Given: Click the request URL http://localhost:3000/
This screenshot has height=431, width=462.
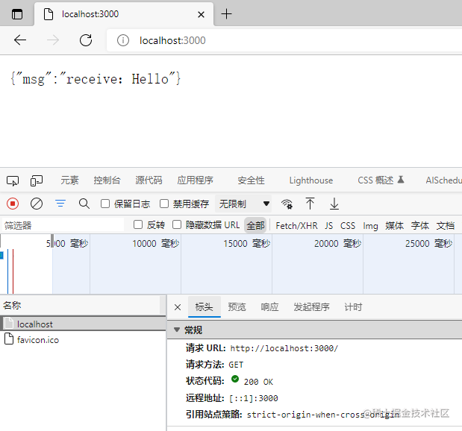Looking at the screenshot, I should (x=284, y=348).
